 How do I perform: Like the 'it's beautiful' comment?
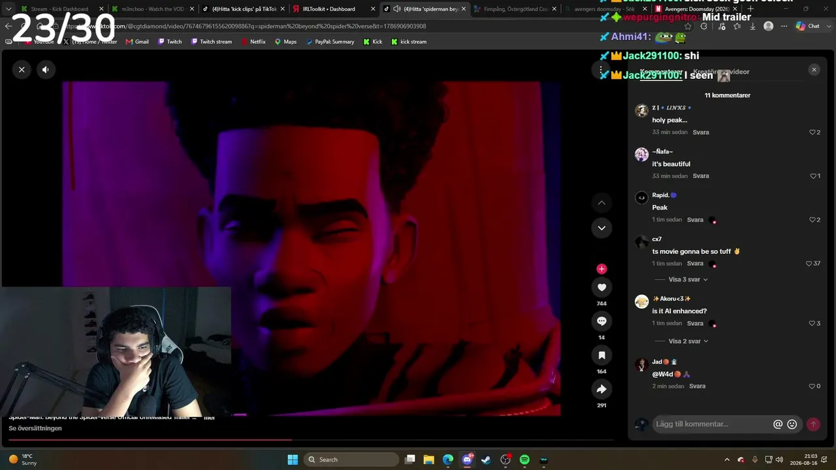coord(814,176)
